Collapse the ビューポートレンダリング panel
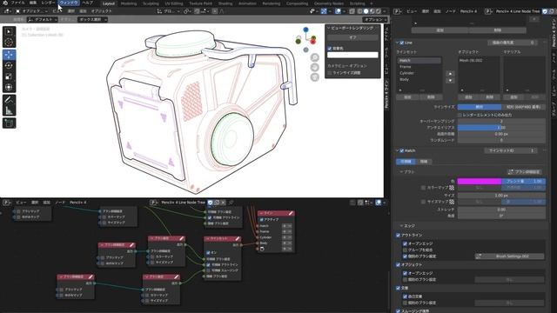Image resolution: width=557 pixels, height=313 pixels. [x=329, y=28]
